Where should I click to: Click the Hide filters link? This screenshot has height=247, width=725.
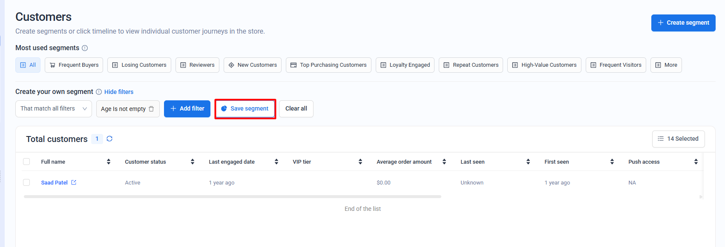(119, 92)
